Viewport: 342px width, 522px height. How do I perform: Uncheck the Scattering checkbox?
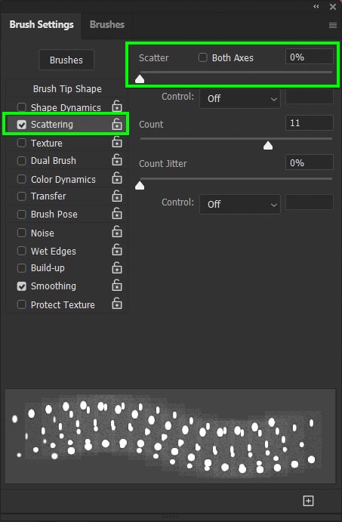point(22,125)
